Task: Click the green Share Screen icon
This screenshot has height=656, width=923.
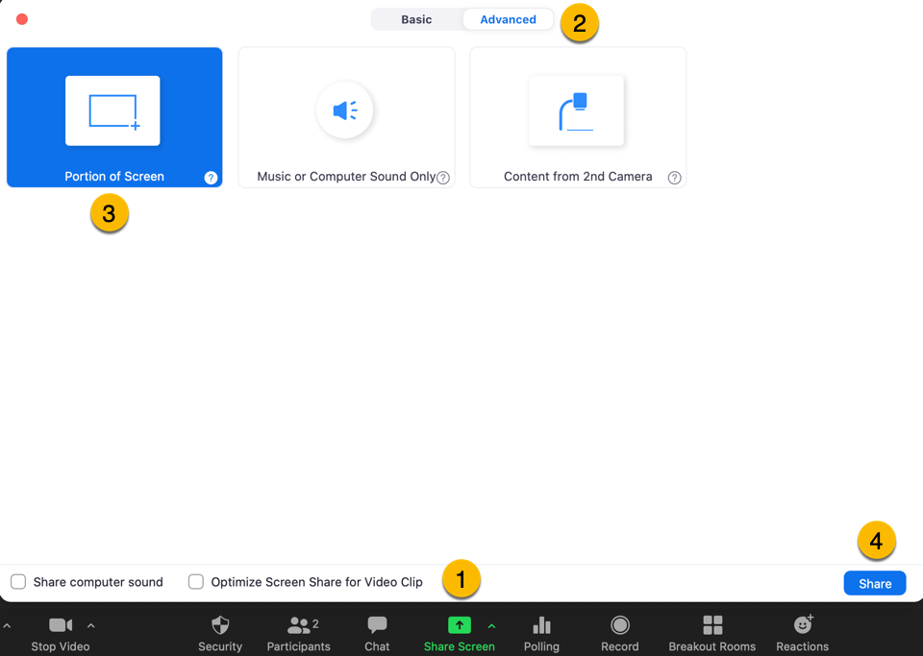Action: click(460, 625)
